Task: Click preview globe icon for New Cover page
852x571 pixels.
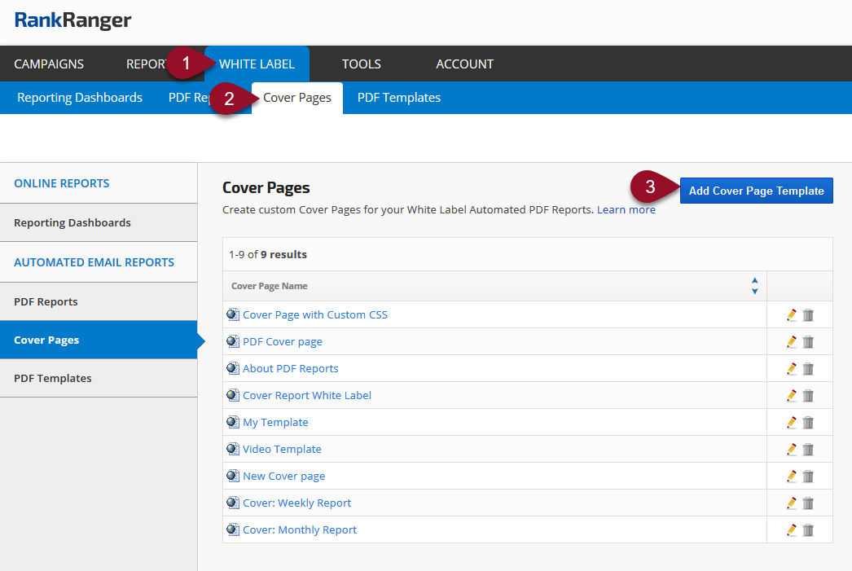Action: click(x=233, y=476)
